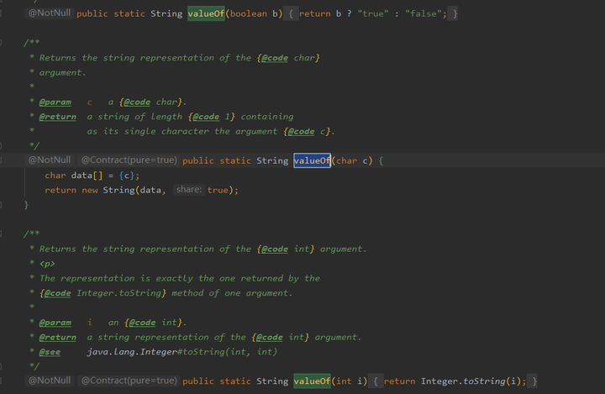Click selected valueOf in char method signature
The height and width of the screenshot is (394, 605).
[312, 161]
